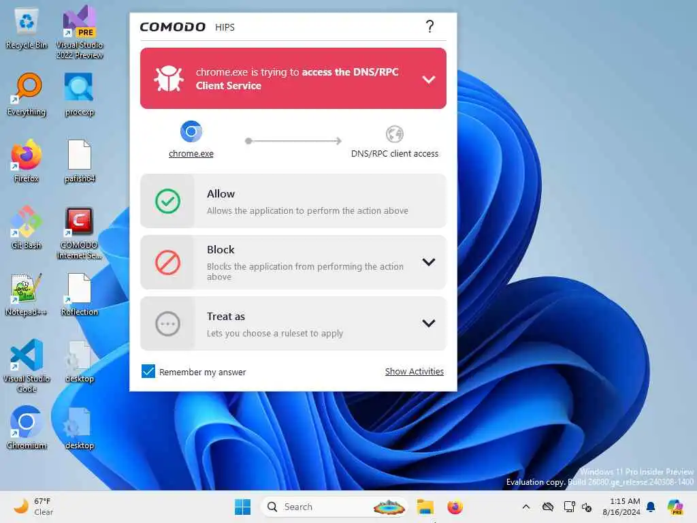Select the upper desktop config file beside VS Code
Image resolution: width=697 pixels, height=523 pixels.
point(80,362)
